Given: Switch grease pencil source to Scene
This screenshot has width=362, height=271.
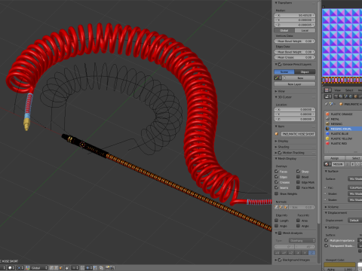Looking at the screenshot, I should pos(284,72).
